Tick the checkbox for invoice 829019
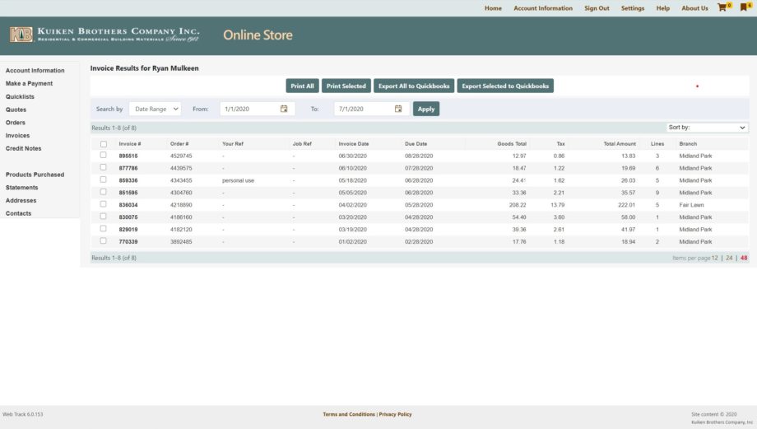 [x=103, y=229]
